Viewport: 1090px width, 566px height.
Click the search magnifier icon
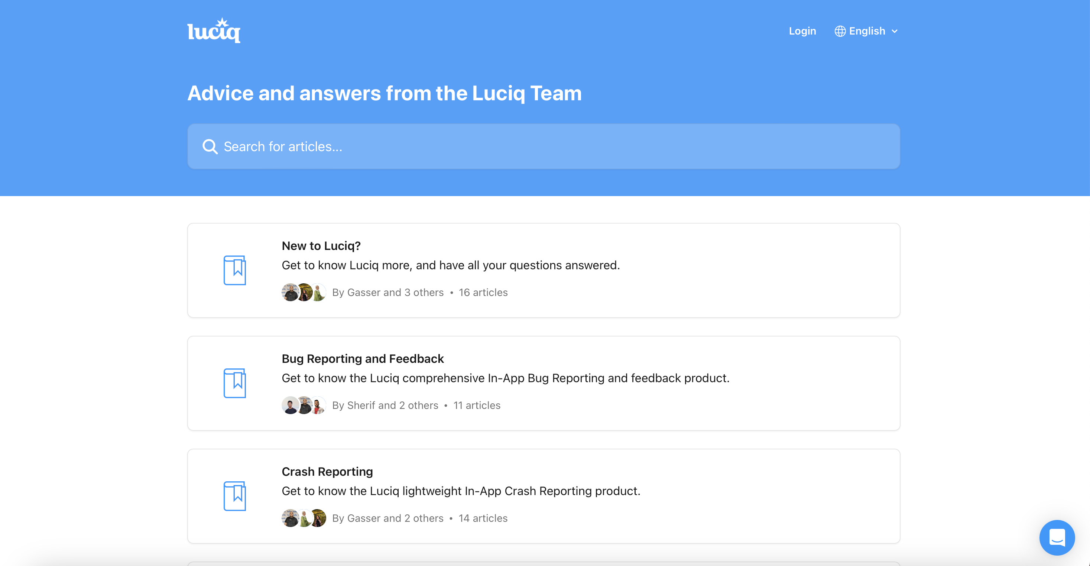tap(210, 146)
